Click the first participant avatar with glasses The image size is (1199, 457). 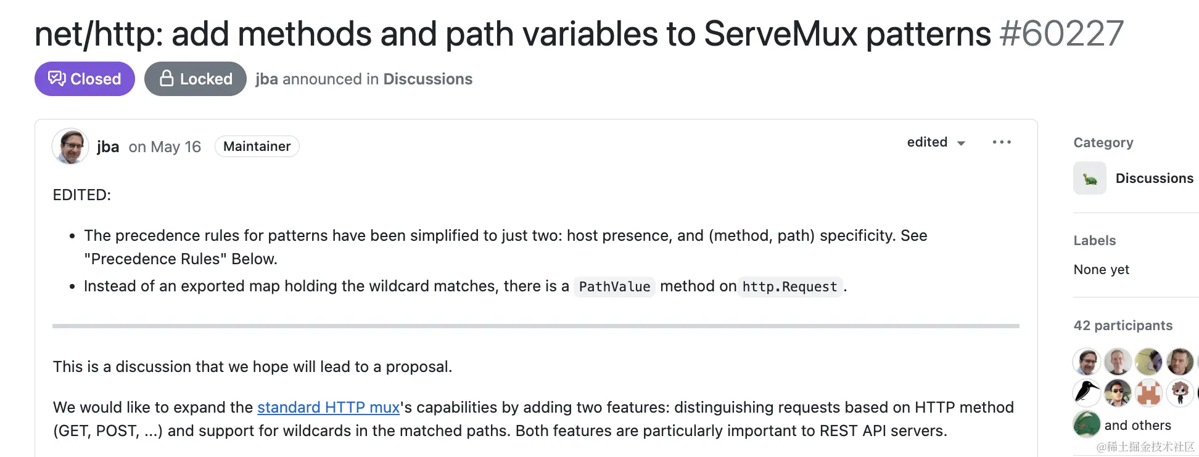point(1087,362)
